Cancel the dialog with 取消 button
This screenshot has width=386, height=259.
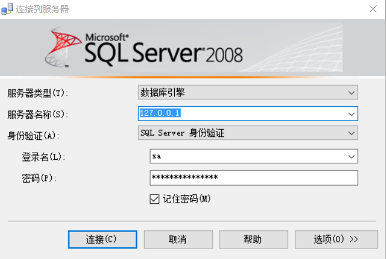coord(178,240)
